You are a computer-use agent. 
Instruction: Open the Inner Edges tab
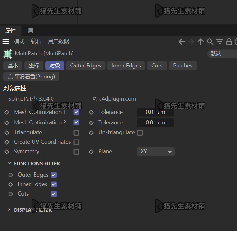pos(126,66)
